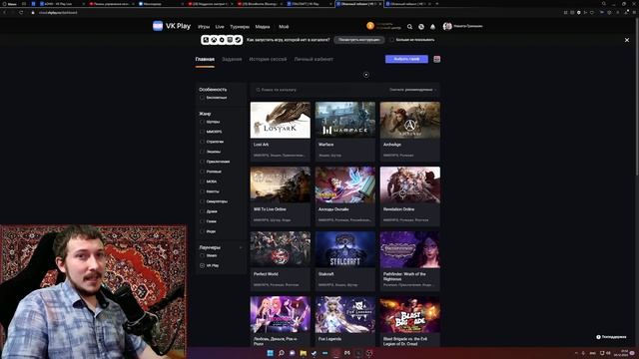Open File Explorer from the taskbar

click(304, 353)
